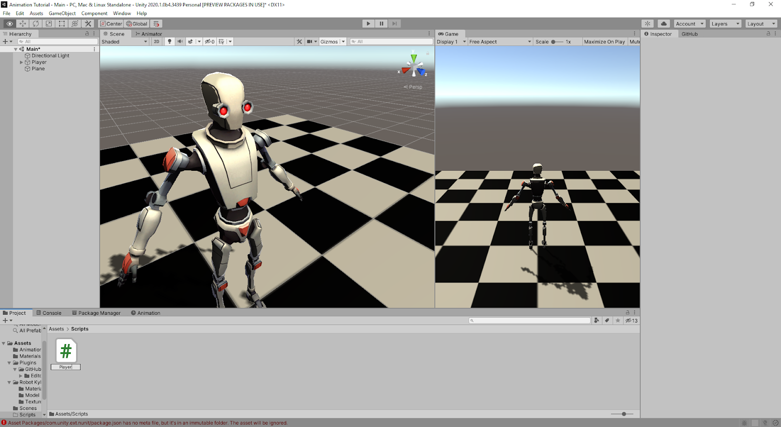Select the combined Transform tool
This screenshot has height=427, width=781.
point(75,23)
